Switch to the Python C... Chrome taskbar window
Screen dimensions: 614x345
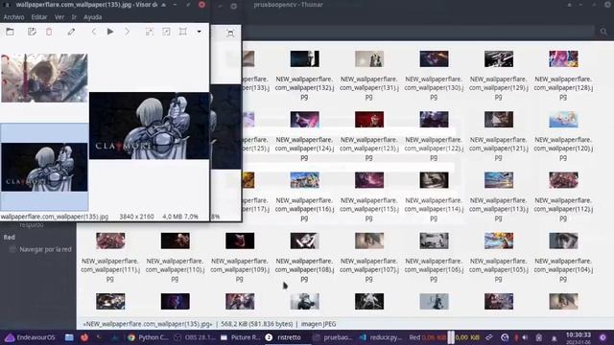pos(148,337)
